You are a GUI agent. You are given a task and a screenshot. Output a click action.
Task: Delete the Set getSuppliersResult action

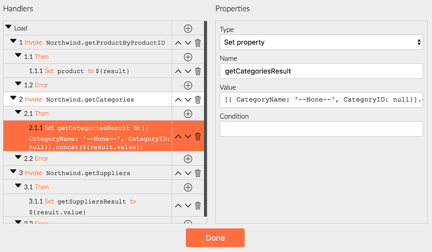[198, 205]
